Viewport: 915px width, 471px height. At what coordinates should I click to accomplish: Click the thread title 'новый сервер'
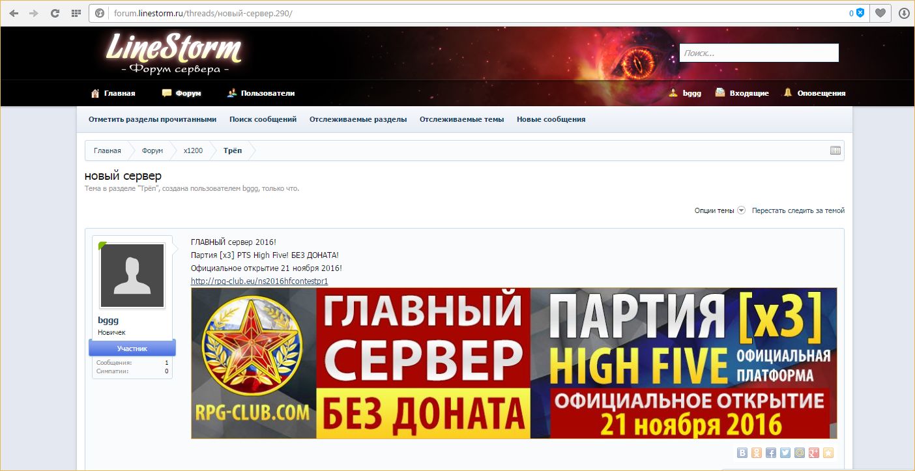click(x=123, y=176)
